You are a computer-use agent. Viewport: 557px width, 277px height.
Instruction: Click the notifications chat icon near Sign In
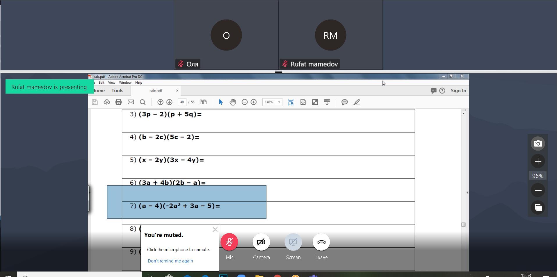point(433,91)
